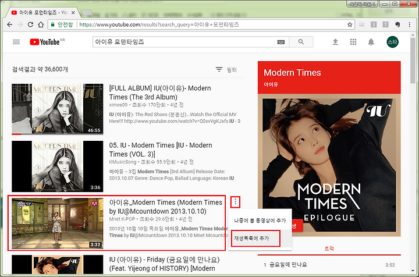Open the notifications bell
419x277 pixels.
point(371,42)
